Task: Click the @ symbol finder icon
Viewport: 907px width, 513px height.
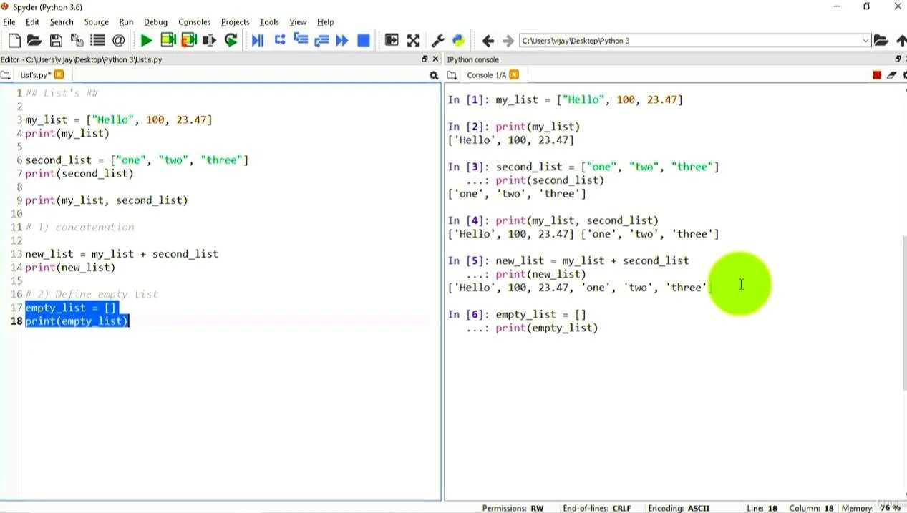Action: [x=118, y=41]
